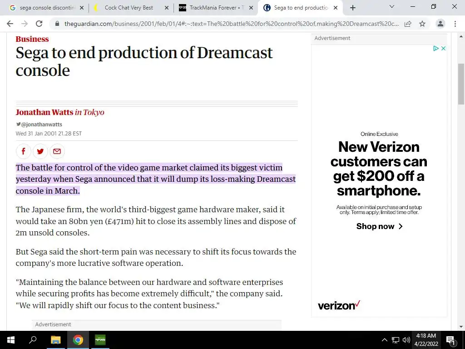Screen dimensions: 465x349
Task: Open the AdChoices triangle icon
Action: (x=435, y=48)
